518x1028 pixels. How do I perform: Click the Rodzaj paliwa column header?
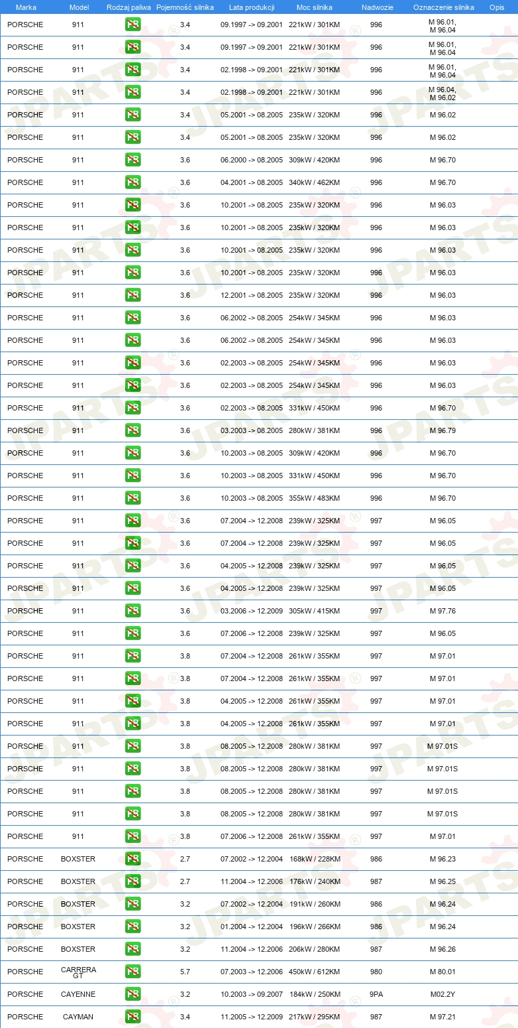coord(129,7)
